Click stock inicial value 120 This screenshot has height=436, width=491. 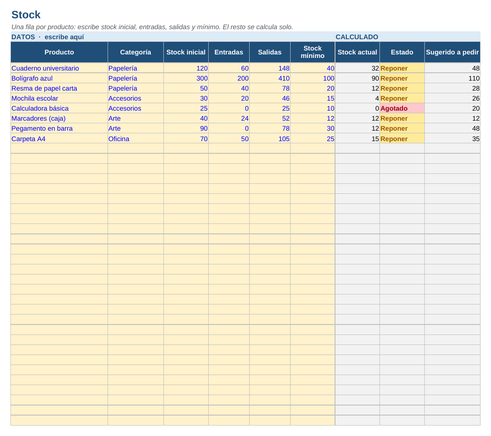point(186,68)
